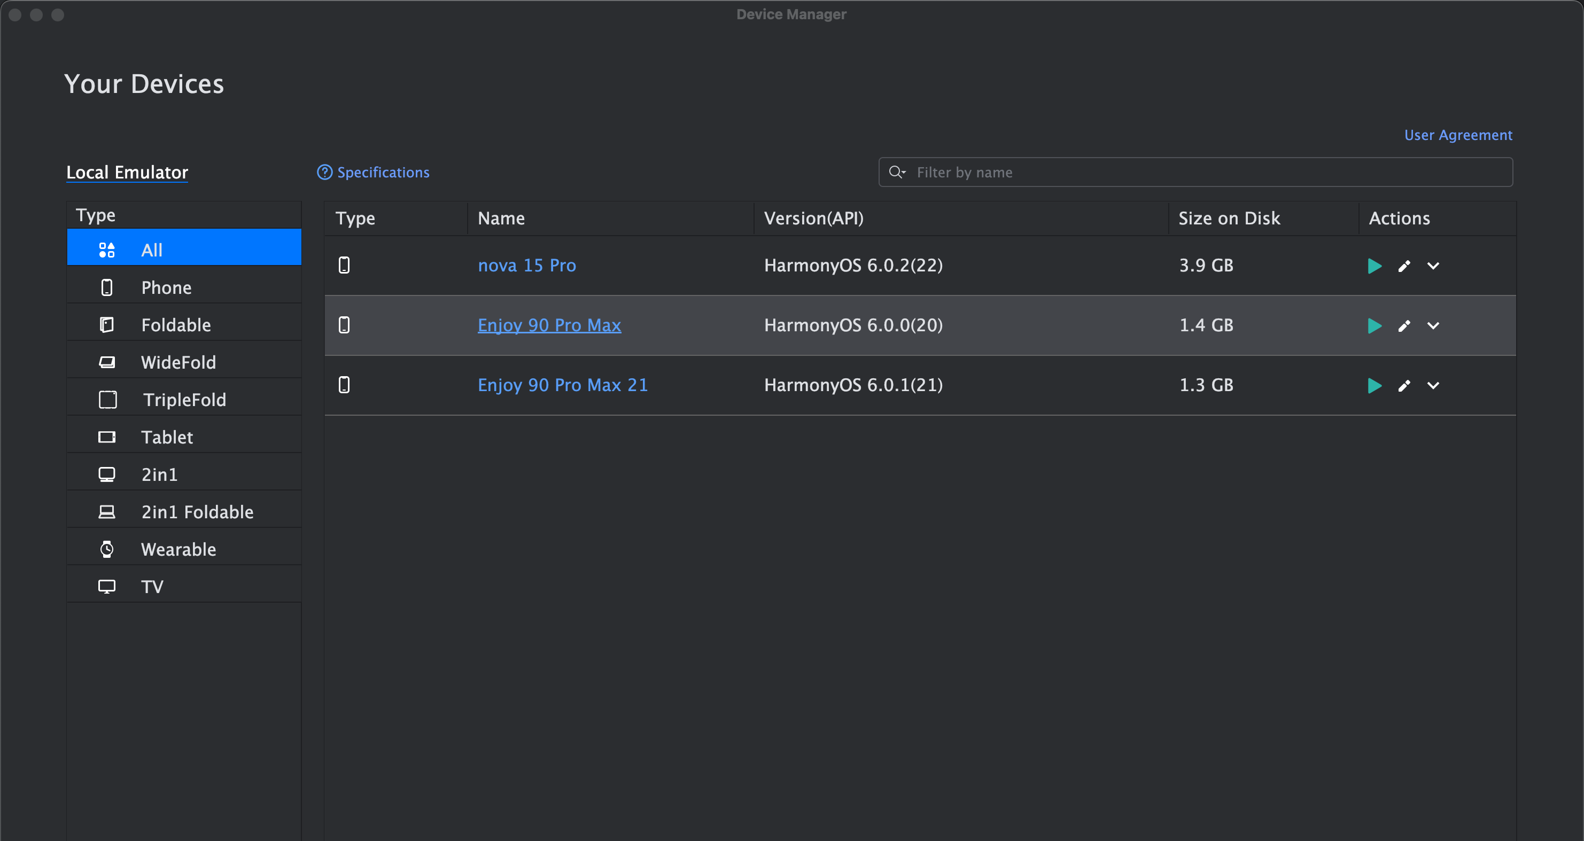Click the Filter by name search field
The height and width of the screenshot is (841, 1584).
(x=1195, y=172)
